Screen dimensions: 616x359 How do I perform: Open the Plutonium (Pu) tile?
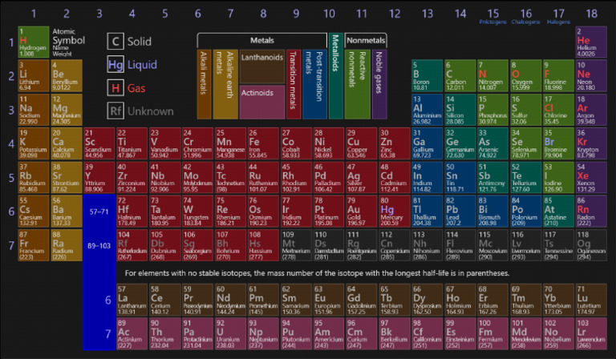tap(296, 333)
